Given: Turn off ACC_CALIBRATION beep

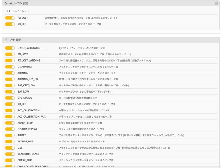Looking at the screenshot, I should tap(10, 110).
